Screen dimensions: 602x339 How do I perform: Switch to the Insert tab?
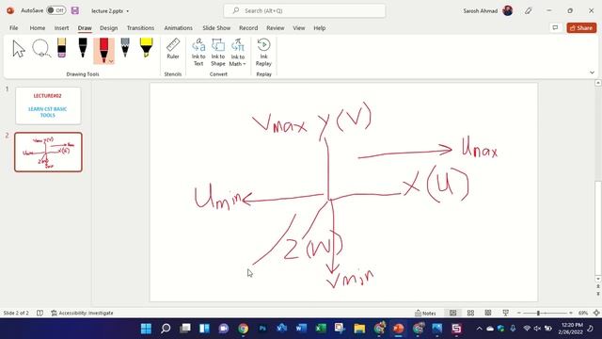61,28
